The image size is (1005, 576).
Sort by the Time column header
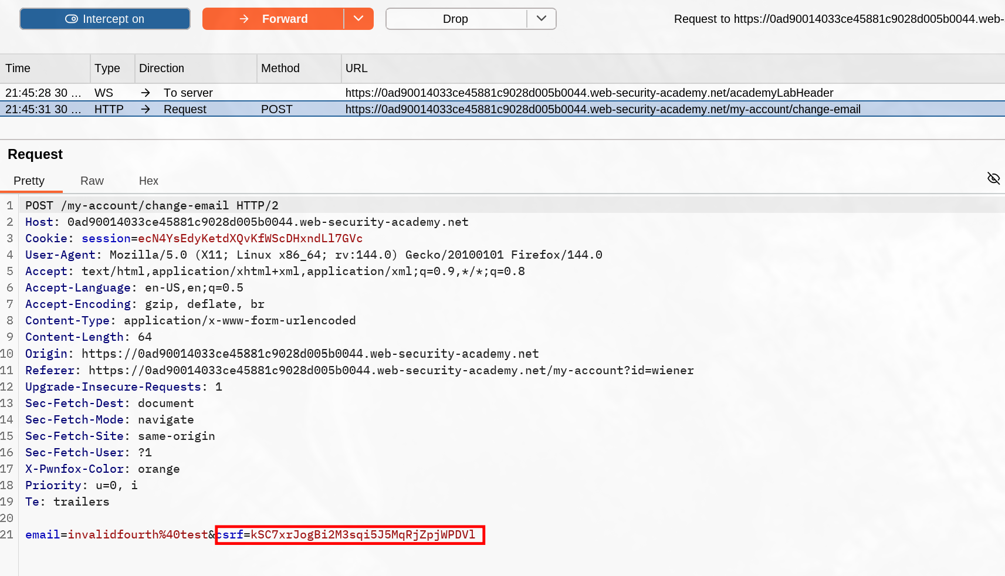(18, 68)
